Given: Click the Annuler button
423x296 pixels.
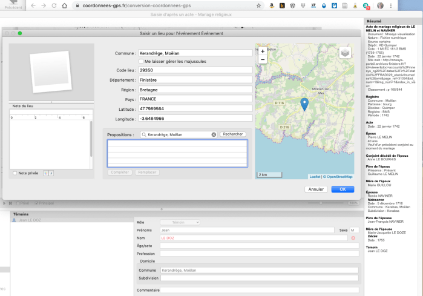Looking at the screenshot, I should tap(315, 189).
